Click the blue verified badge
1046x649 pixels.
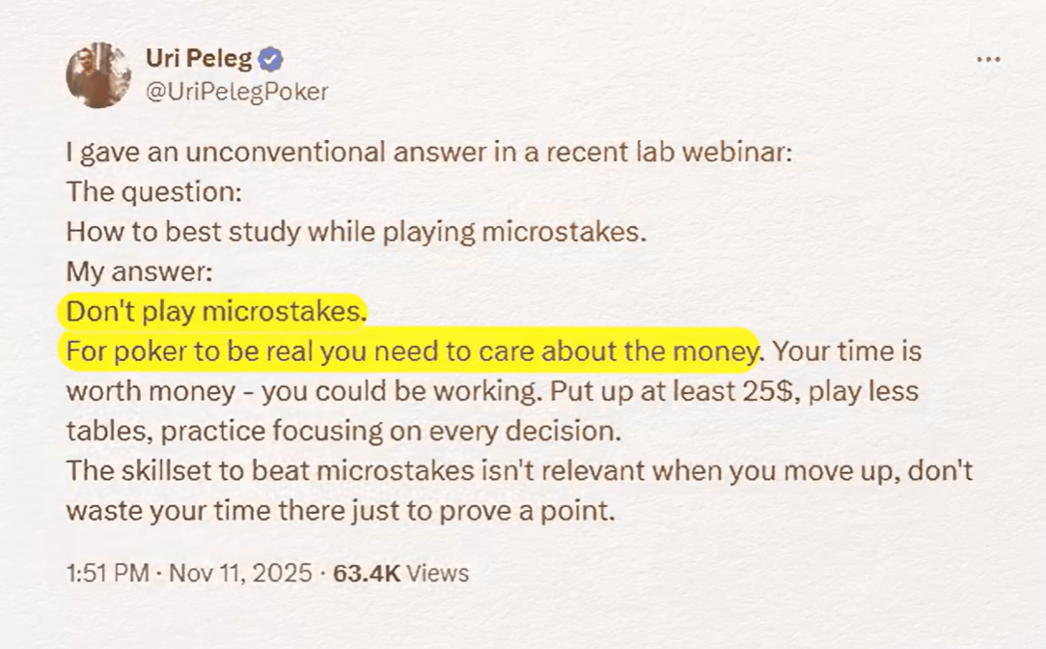pos(272,60)
